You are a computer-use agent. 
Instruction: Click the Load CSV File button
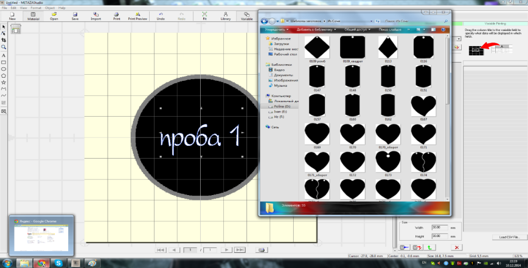click(x=510, y=237)
